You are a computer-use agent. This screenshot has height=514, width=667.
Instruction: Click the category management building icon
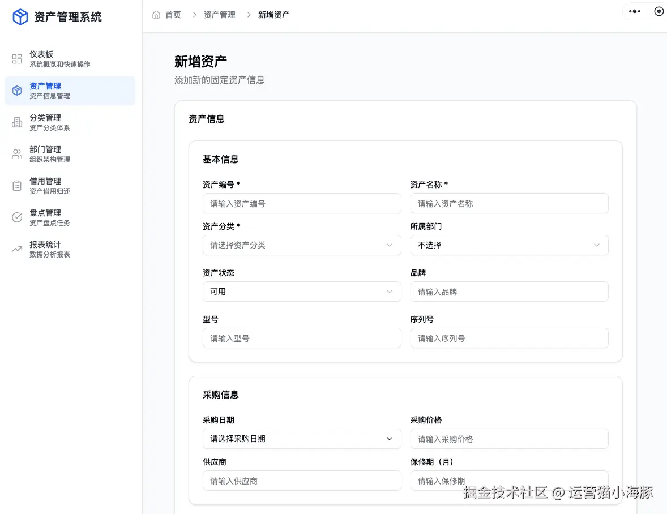coord(17,122)
